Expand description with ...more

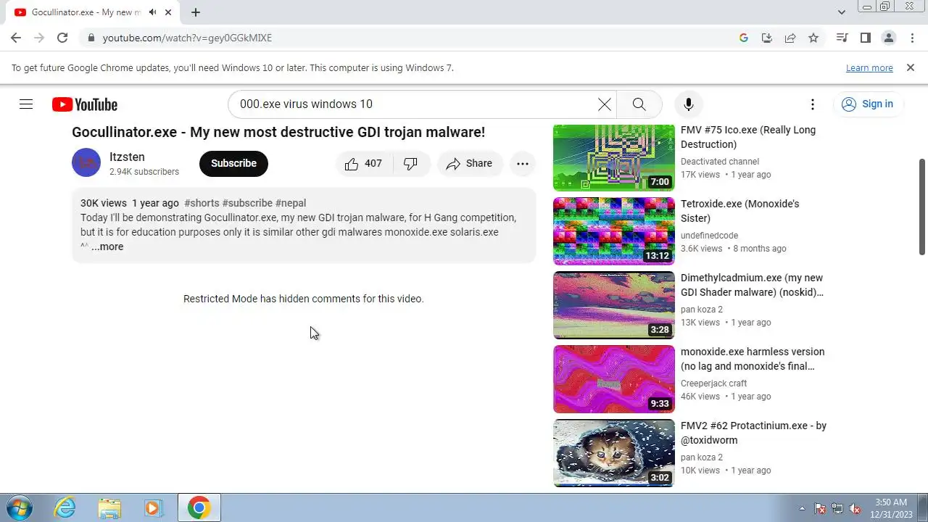tap(107, 246)
